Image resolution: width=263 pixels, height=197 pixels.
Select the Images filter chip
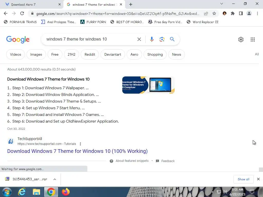[x=36, y=54]
